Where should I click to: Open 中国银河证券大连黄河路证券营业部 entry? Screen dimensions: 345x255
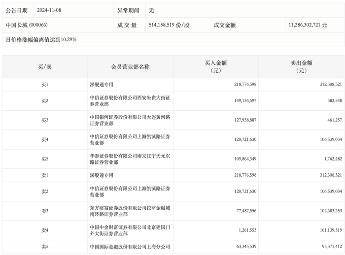coord(128,120)
